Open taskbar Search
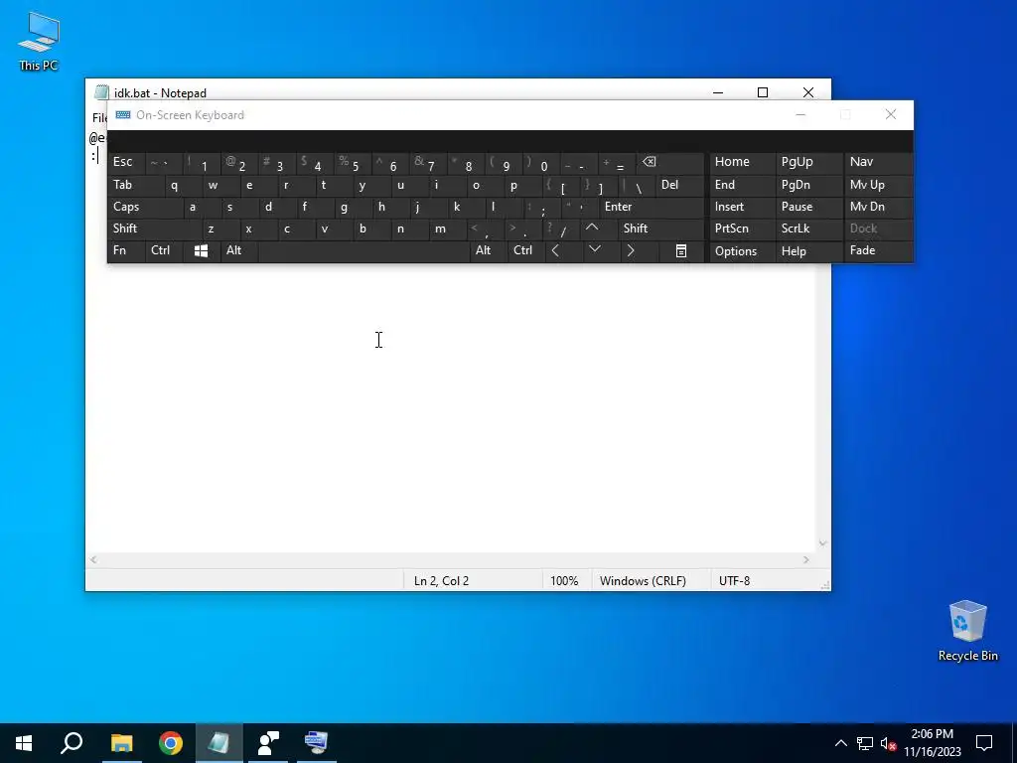The height and width of the screenshot is (763, 1017). point(72,743)
